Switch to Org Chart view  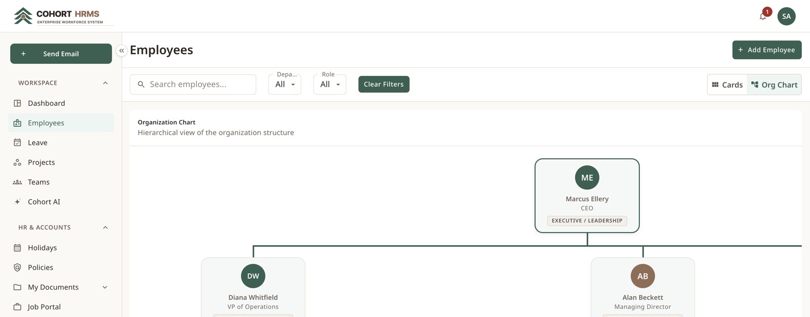774,85
